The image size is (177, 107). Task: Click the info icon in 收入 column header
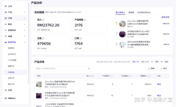click(91, 76)
